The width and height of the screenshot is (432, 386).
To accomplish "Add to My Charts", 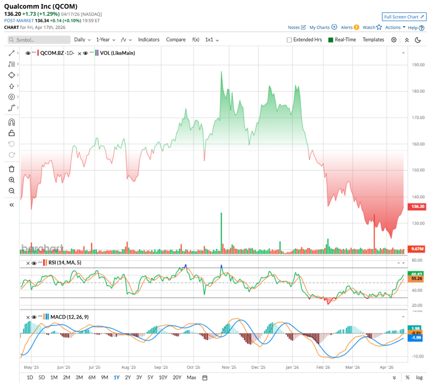I will pyautogui.click(x=323, y=27).
